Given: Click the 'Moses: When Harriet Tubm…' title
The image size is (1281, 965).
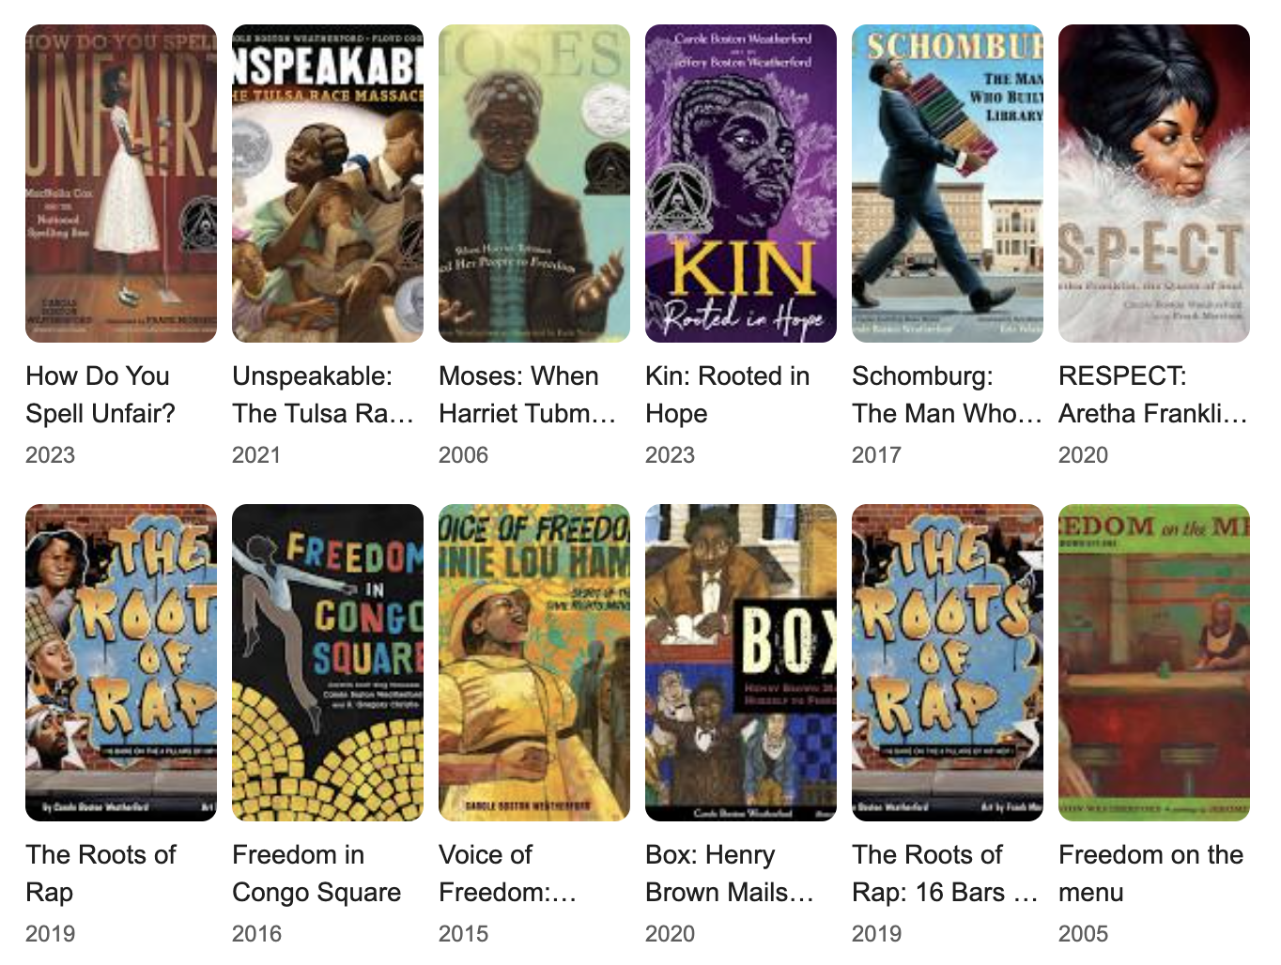Looking at the screenshot, I should click(527, 394).
